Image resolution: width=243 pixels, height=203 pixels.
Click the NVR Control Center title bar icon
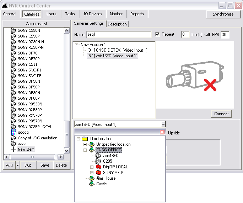coord(5,5)
